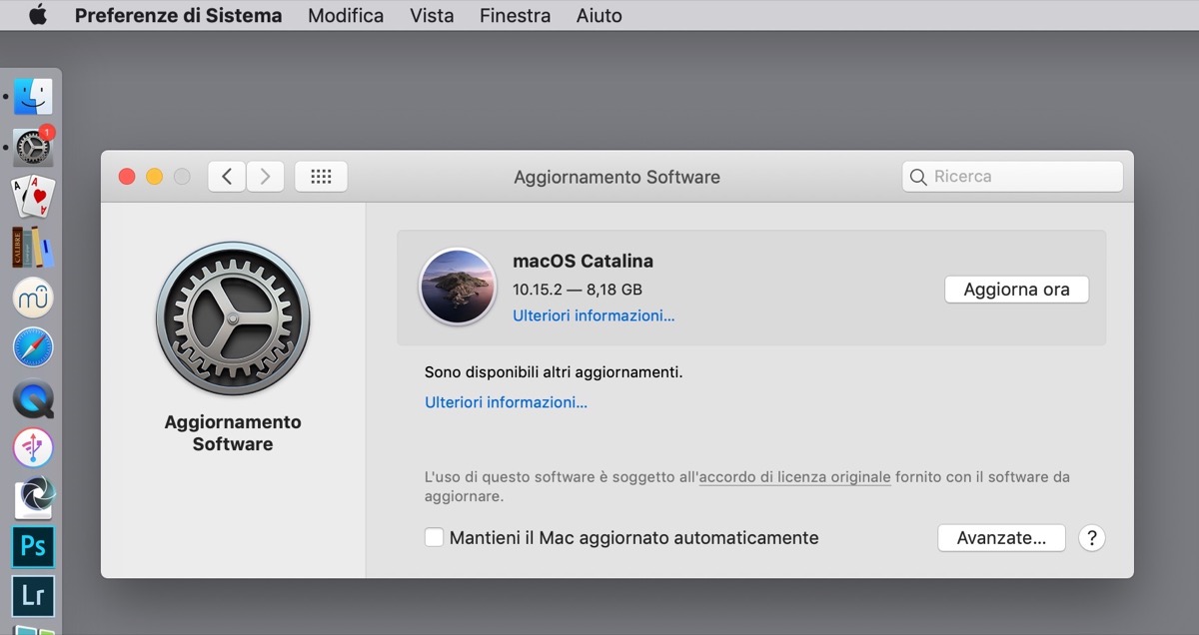Open Avanzate options

(x=1001, y=537)
